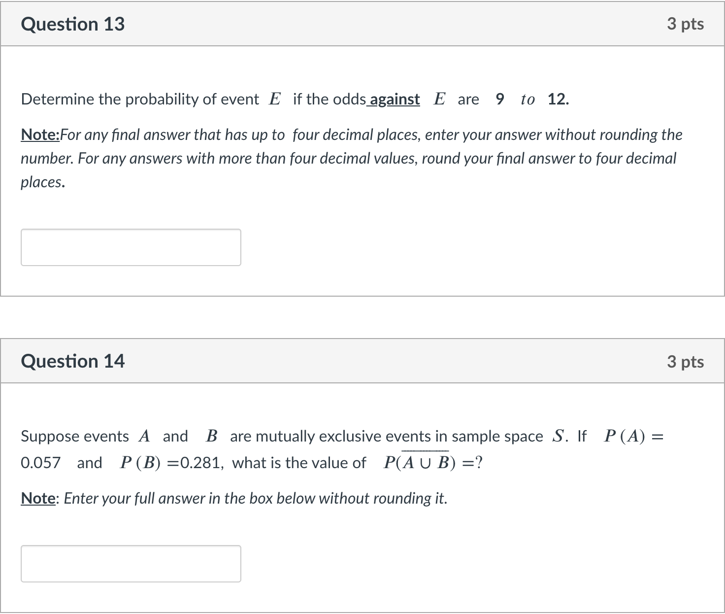This screenshot has height=614, width=725.
Task: Select the value 12 in Question 13
Action: 556,99
